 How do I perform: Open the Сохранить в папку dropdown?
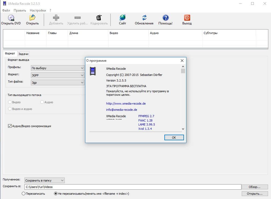pos(44,180)
